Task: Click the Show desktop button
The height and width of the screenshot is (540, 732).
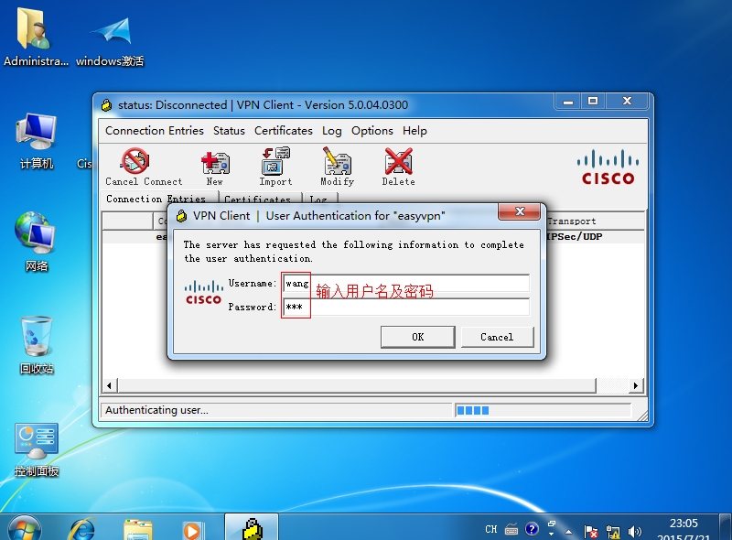Action: point(726,527)
